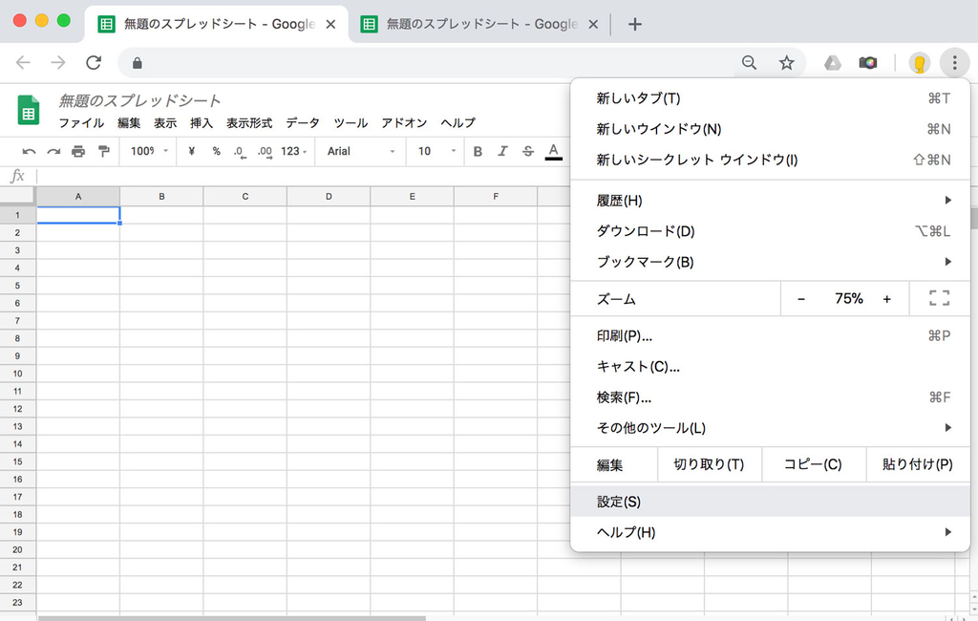Decrease browser zoom with minus button

click(x=801, y=299)
